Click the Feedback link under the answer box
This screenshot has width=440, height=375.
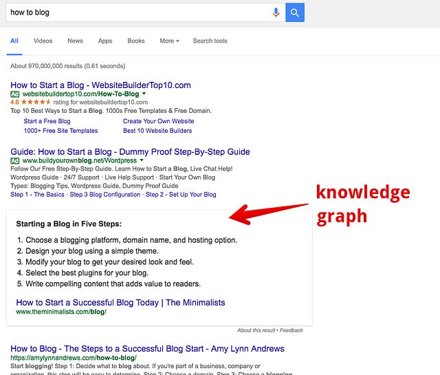[291, 330]
